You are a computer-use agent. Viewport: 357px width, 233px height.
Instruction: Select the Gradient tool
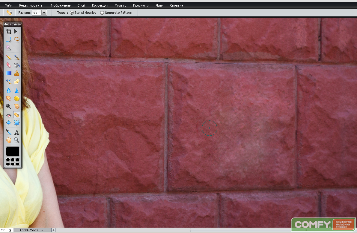9,73
